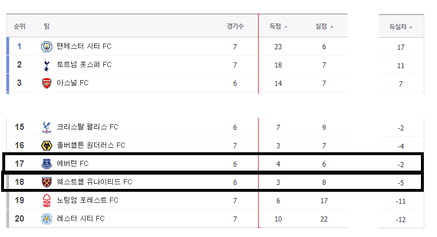Open 에버턴 FC team link
The image size is (437, 237).
[72, 164]
